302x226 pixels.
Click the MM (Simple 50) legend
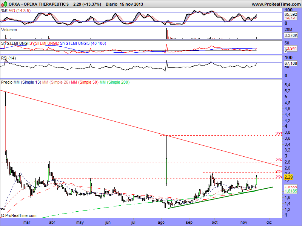coord(85,82)
